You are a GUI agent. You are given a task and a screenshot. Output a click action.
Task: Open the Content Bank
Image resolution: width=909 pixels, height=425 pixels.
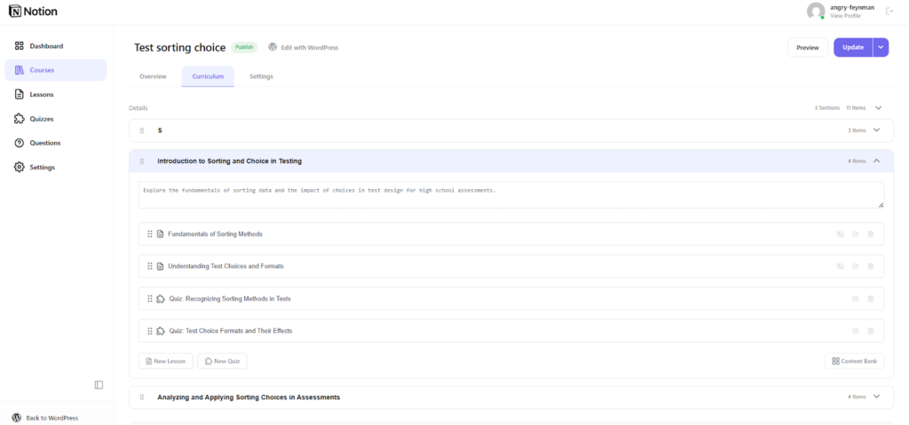(x=854, y=361)
